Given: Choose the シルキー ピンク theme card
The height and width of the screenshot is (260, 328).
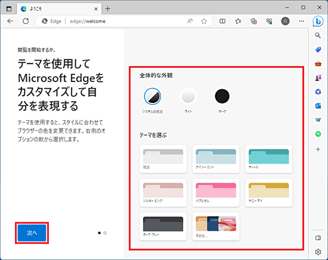Looking at the screenshot, I should coord(163,193).
